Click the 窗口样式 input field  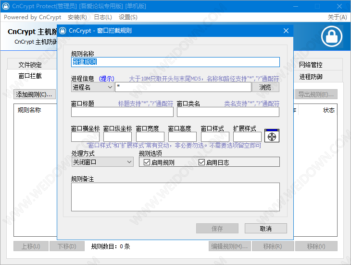pyautogui.click(x=215, y=137)
